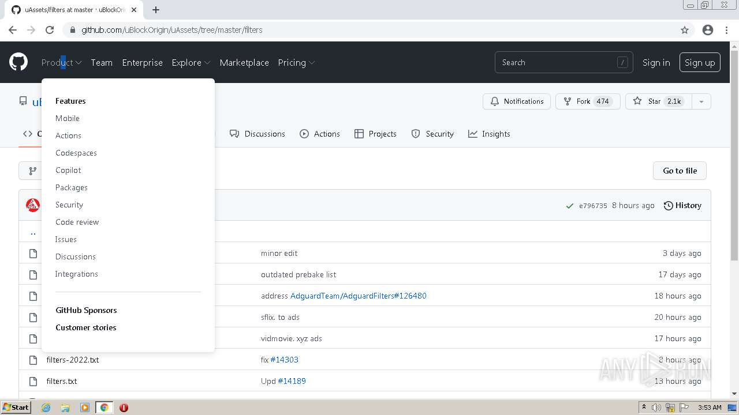Screen dimensions: 739x415
Task: Click the browser address bar URL
Action: tap(171, 30)
